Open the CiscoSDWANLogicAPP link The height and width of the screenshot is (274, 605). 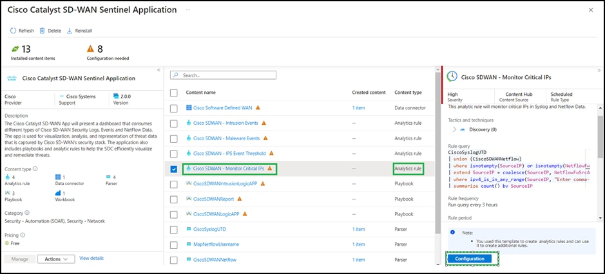(216, 214)
